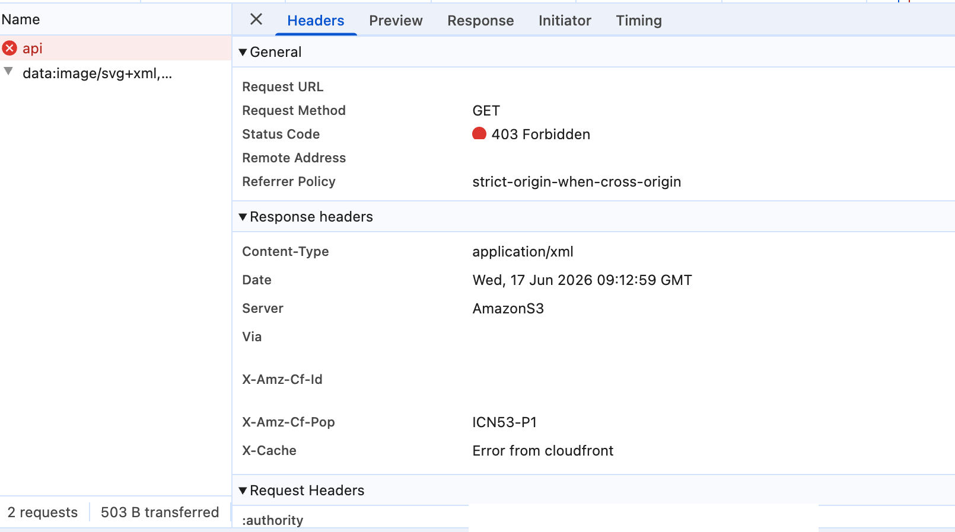The width and height of the screenshot is (955, 532).
Task: Click the X-Amz-Cf-Pop header name
Action: [x=288, y=422]
